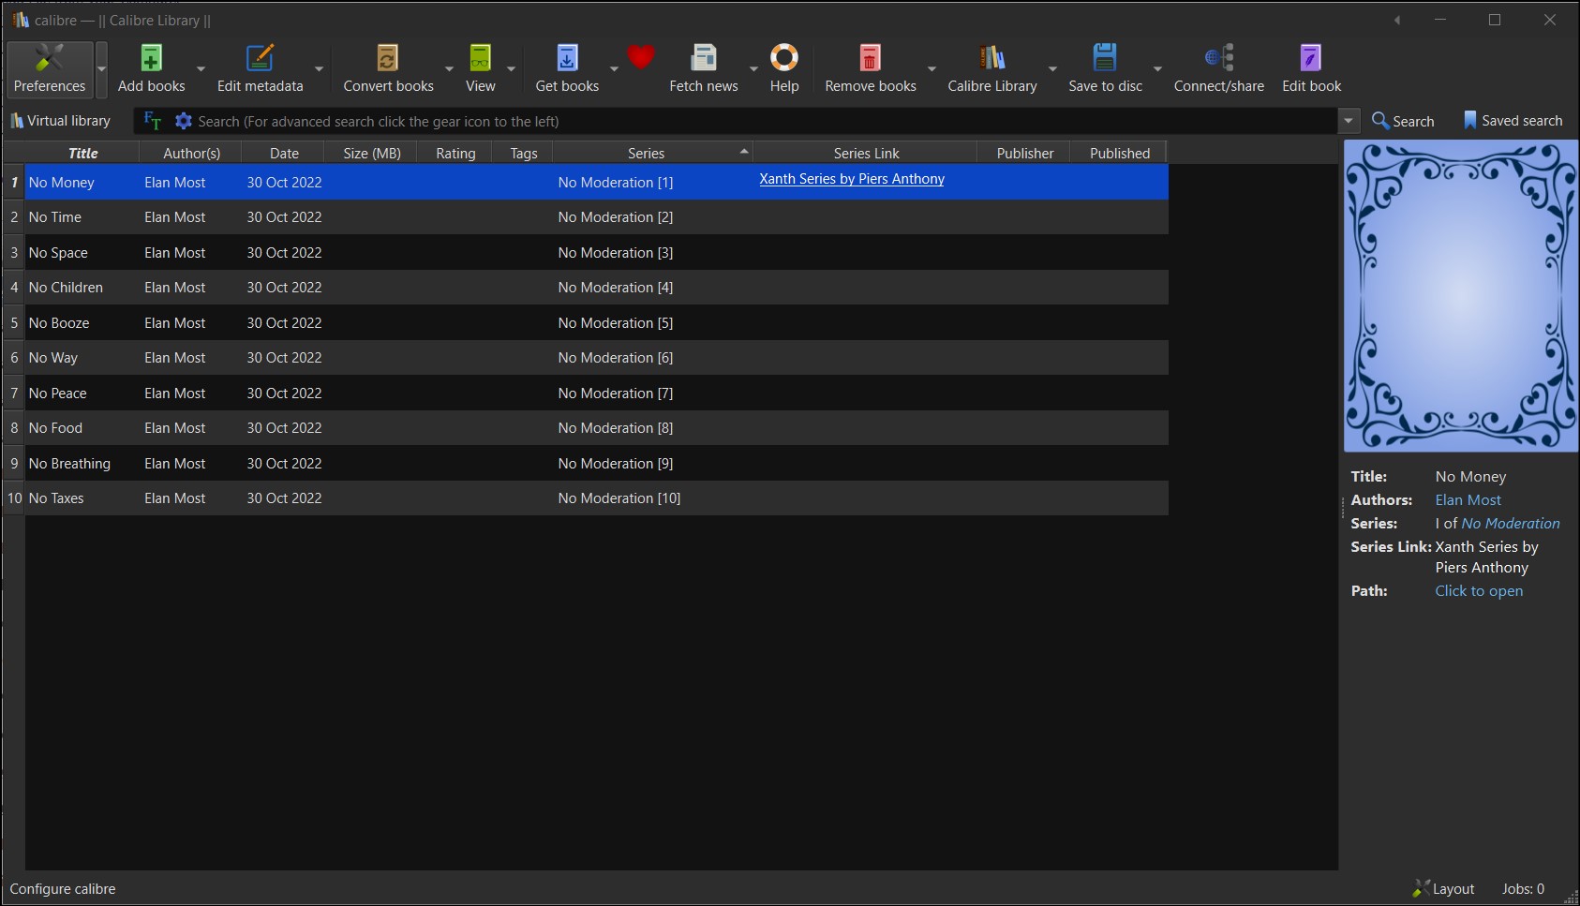This screenshot has width=1580, height=906.
Task: Toggle sort on the Series column header
Action: tap(653, 153)
